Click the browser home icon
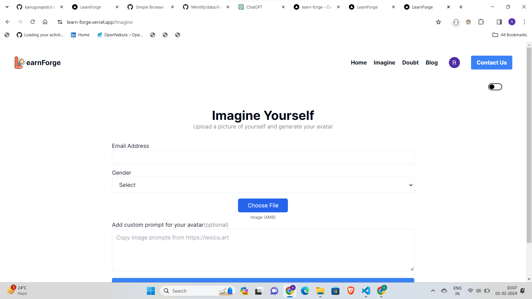The image size is (532, 299). click(45, 22)
